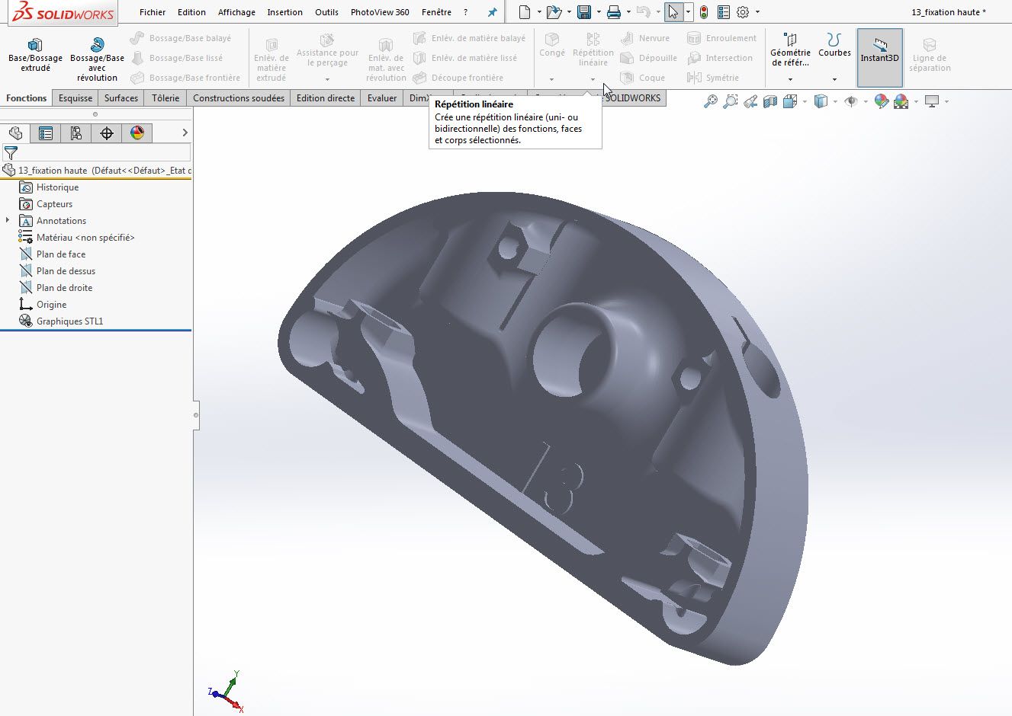1012x716 pixels.
Task: Click the Zoom to Fit magnifier icon
Action: pos(710,101)
